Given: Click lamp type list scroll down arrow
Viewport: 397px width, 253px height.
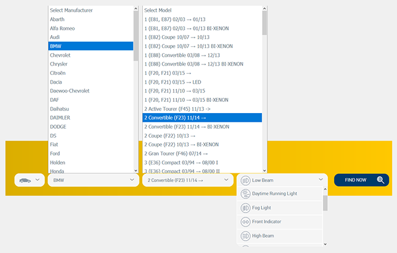Looking at the screenshot, I should pyautogui.click(x=325, y=244).
